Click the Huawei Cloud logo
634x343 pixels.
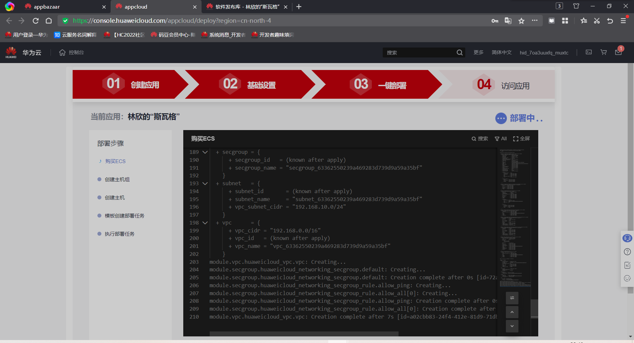[23, 52]
